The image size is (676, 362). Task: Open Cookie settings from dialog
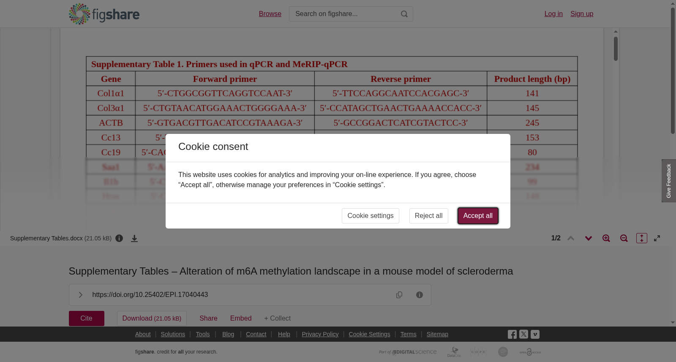(x=371, y=216)
